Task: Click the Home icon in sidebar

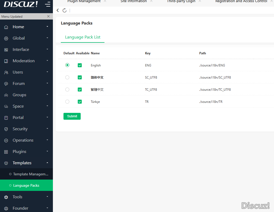Action: [6, 27]
